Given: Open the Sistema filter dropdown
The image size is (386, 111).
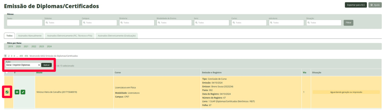Looking at the screenshot, I should (62, 23).
